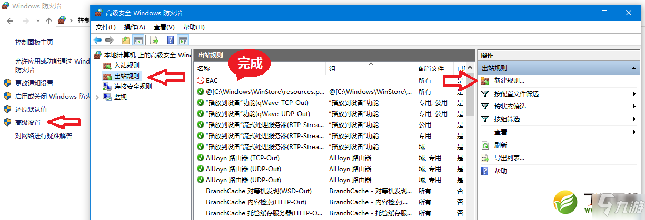Click green check icon of AllJoyn 路由器 (TCP-Out)
The height and width of the screenshot is (220, 645).
[x=201, y=158]
